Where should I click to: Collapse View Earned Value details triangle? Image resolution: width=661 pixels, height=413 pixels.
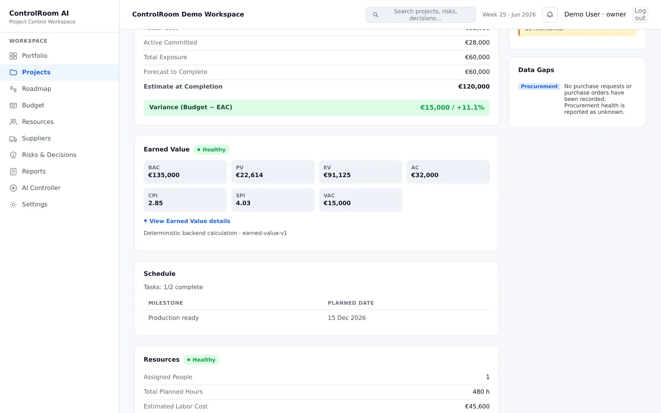click(x=145, y=221)
